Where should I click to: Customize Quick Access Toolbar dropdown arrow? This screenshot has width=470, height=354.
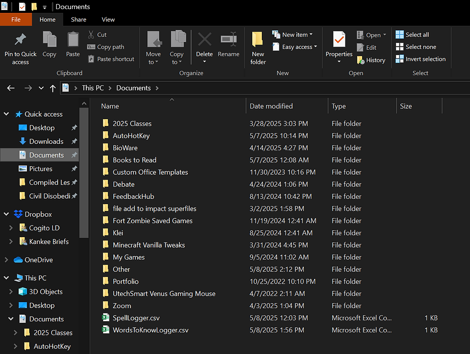pos(44,7)
